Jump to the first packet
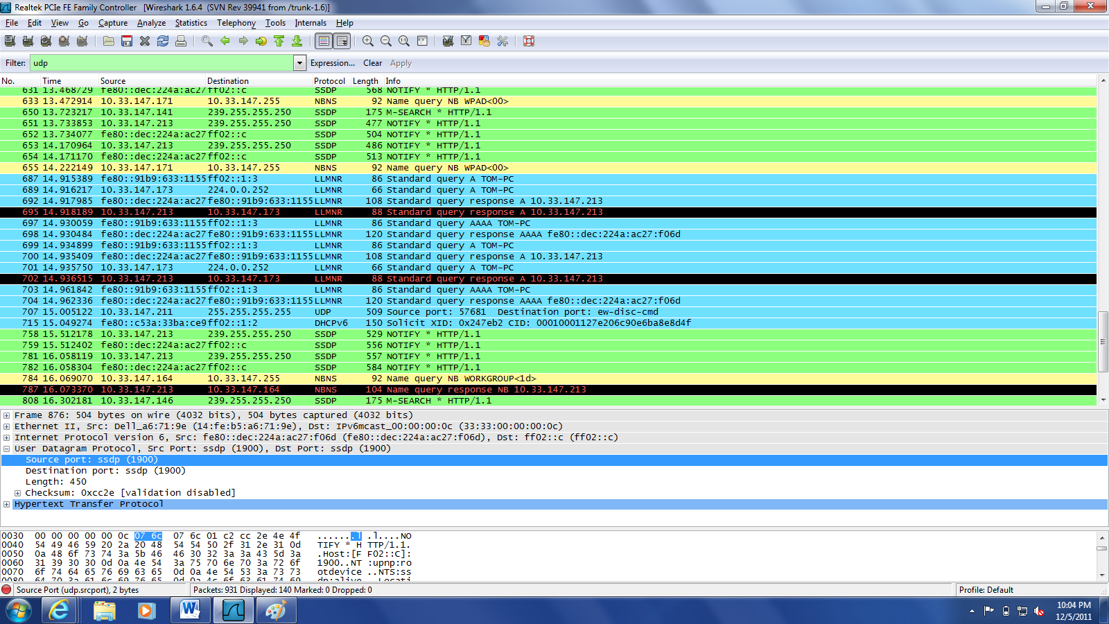 (x=279, y=41)
